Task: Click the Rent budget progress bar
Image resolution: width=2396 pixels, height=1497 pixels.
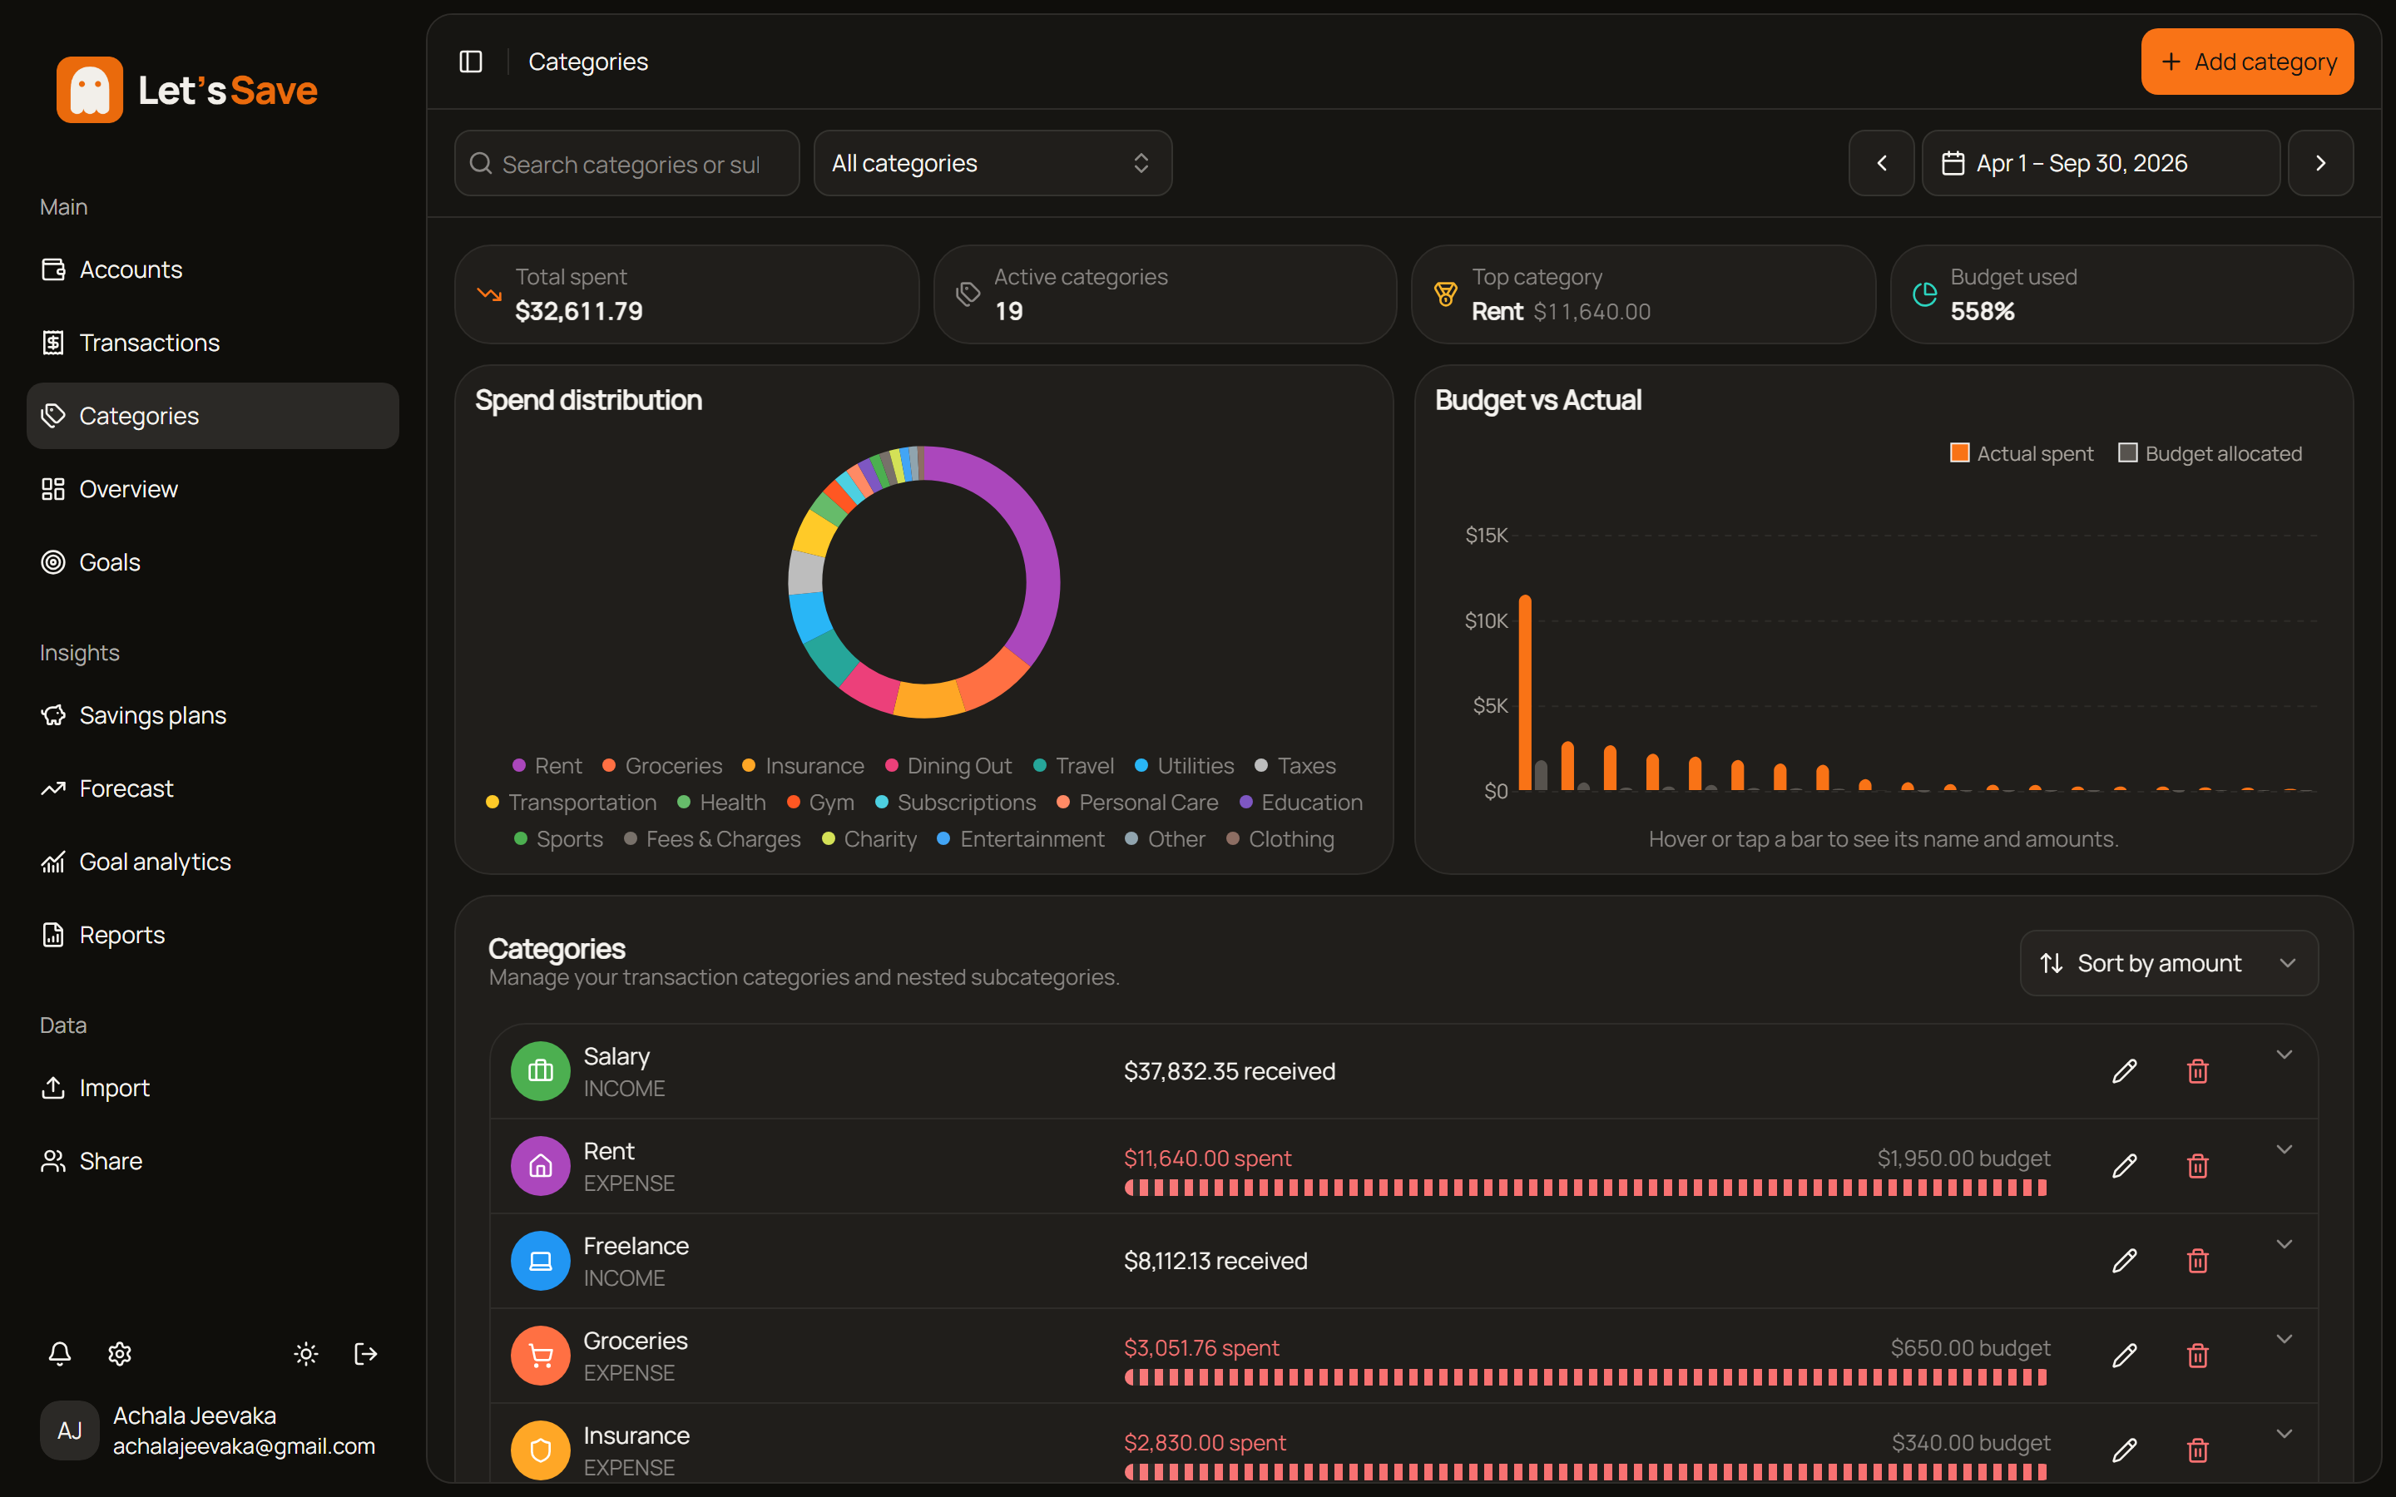Action: [x=1587, y=1187]
